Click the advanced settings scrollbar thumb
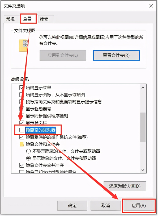The image size is (158, 216). pyautogui.click(x=143, y=127)
